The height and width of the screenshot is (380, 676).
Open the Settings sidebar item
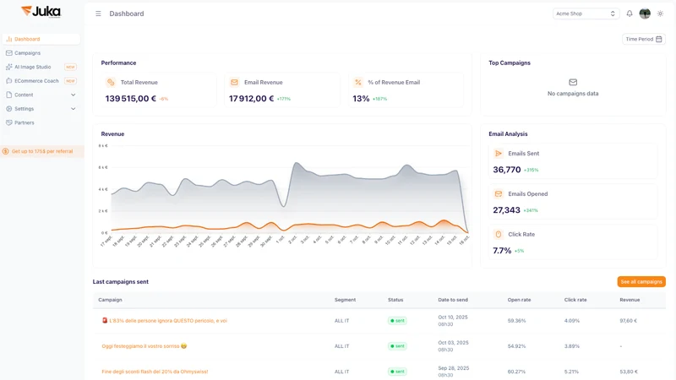tap(41, 109)
